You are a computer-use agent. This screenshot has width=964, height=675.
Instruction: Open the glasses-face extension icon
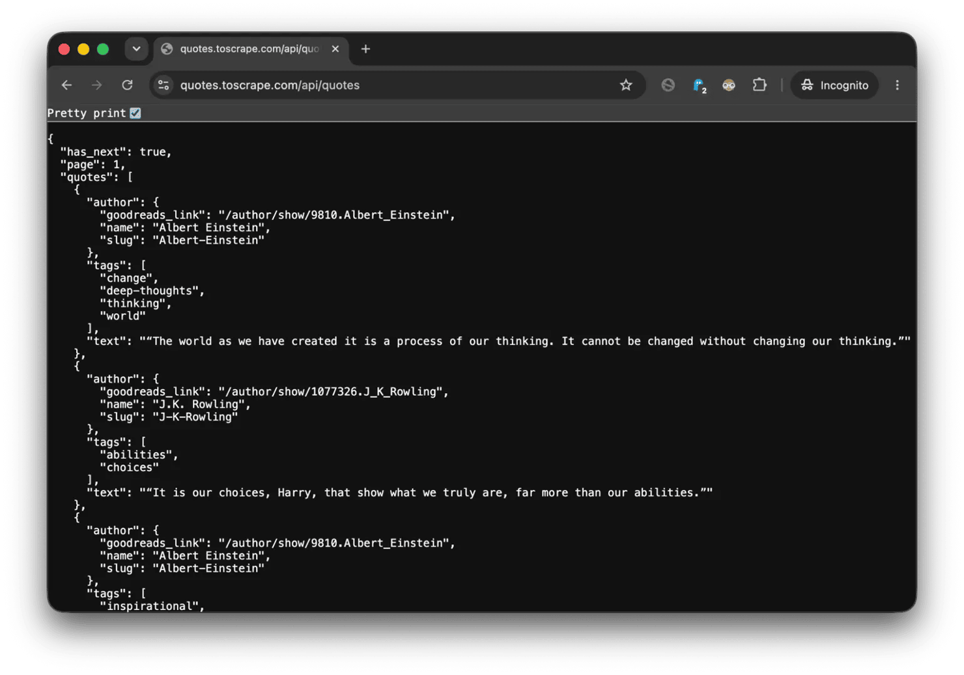tap(729, 85)
